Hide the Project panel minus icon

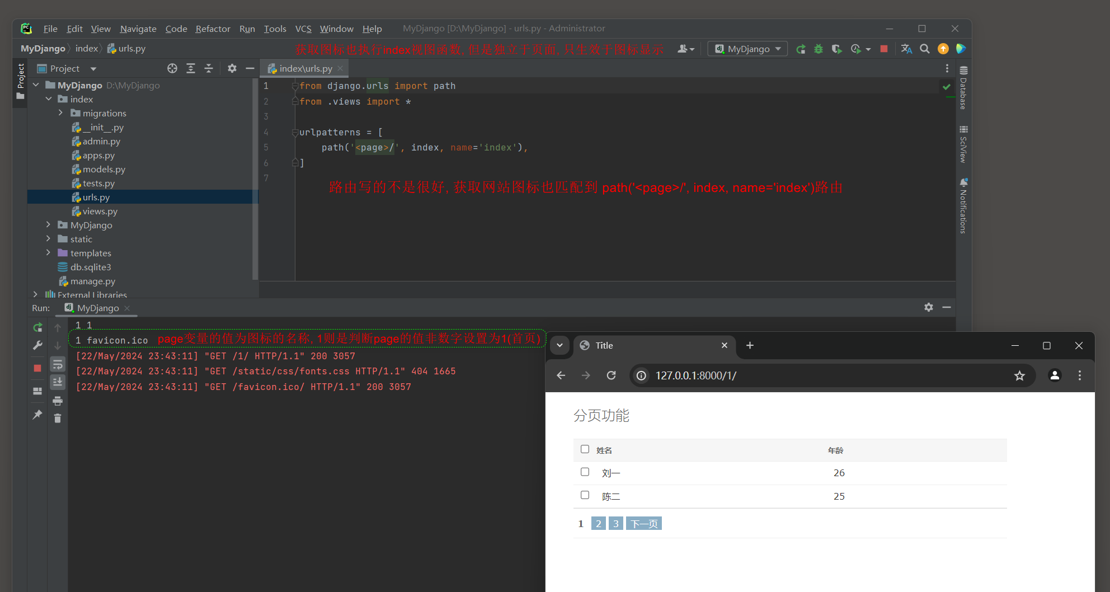tap(250, 68)
